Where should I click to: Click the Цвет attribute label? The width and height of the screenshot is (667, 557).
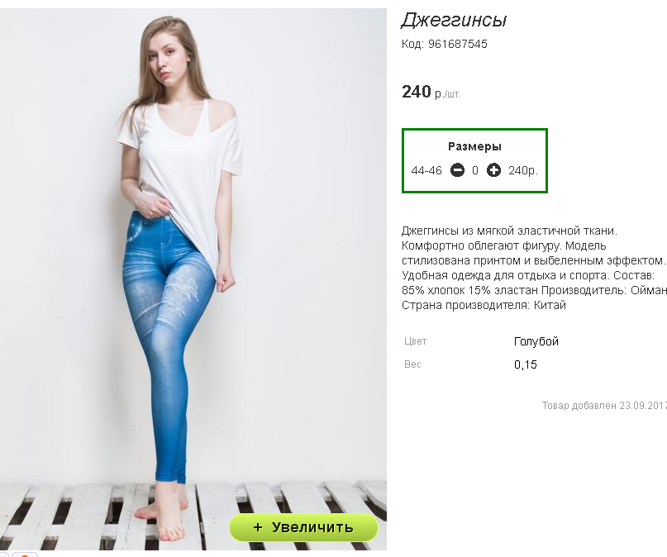pos(415,341)
